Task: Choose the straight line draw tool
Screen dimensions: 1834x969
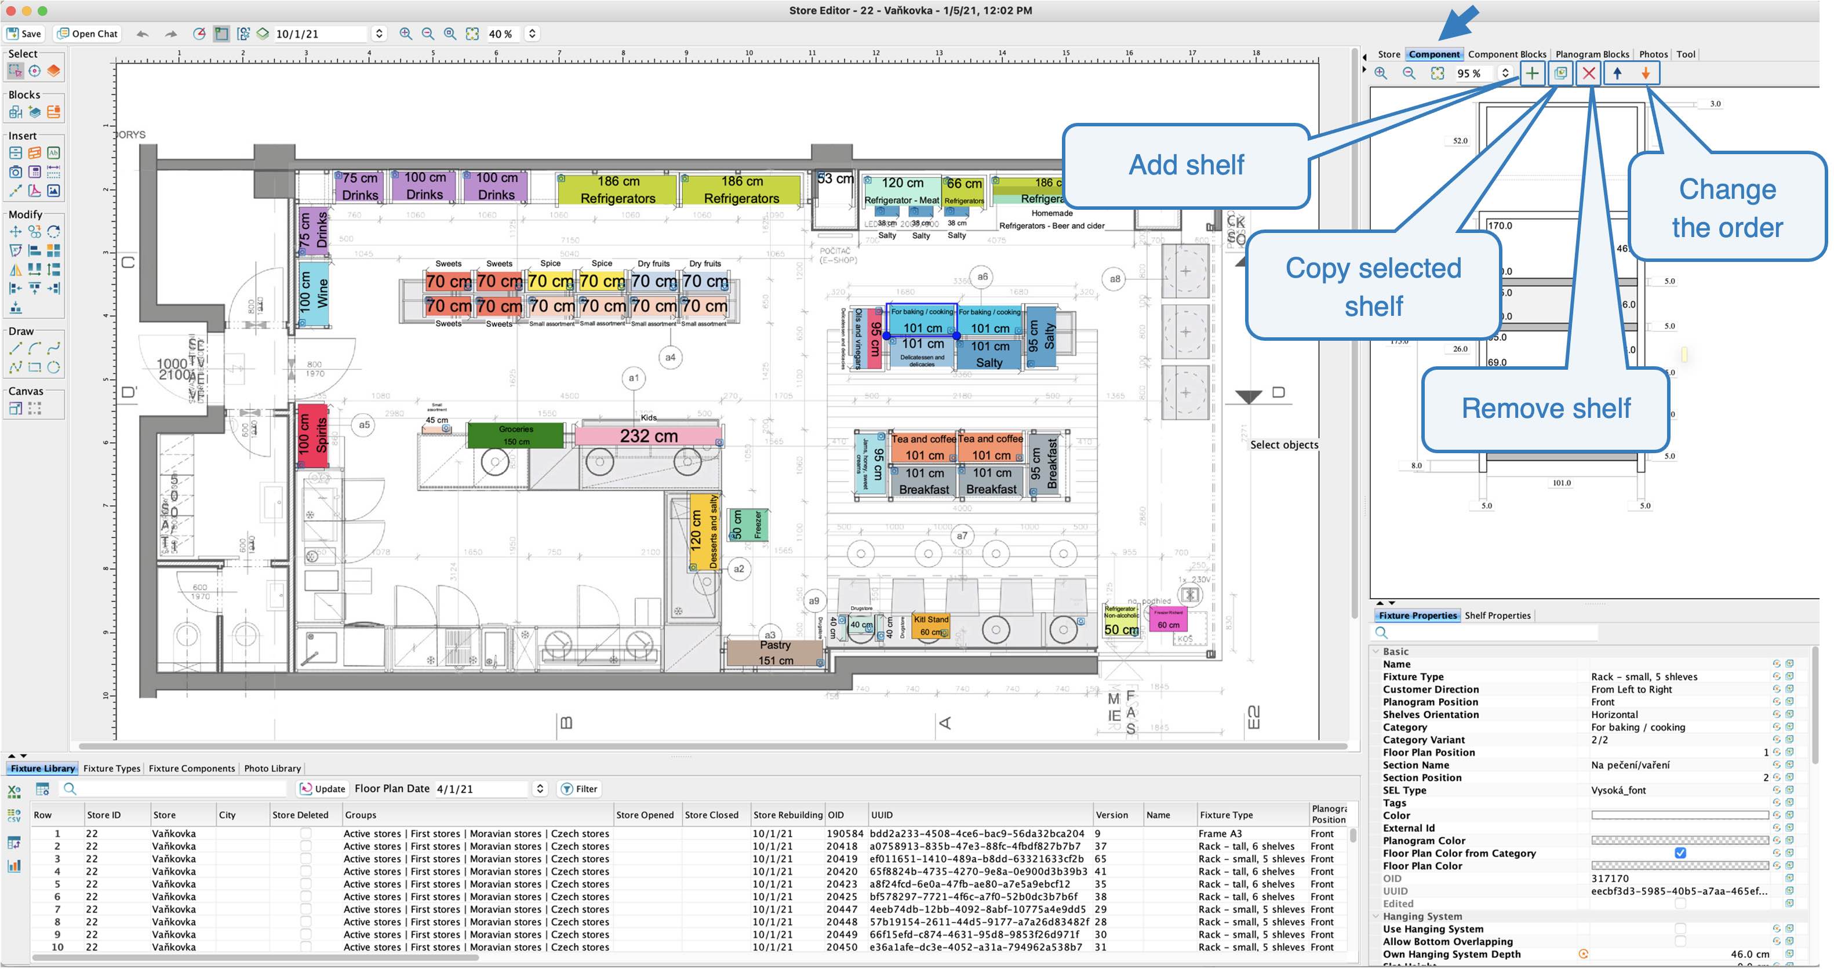Action: coord(15,348)
